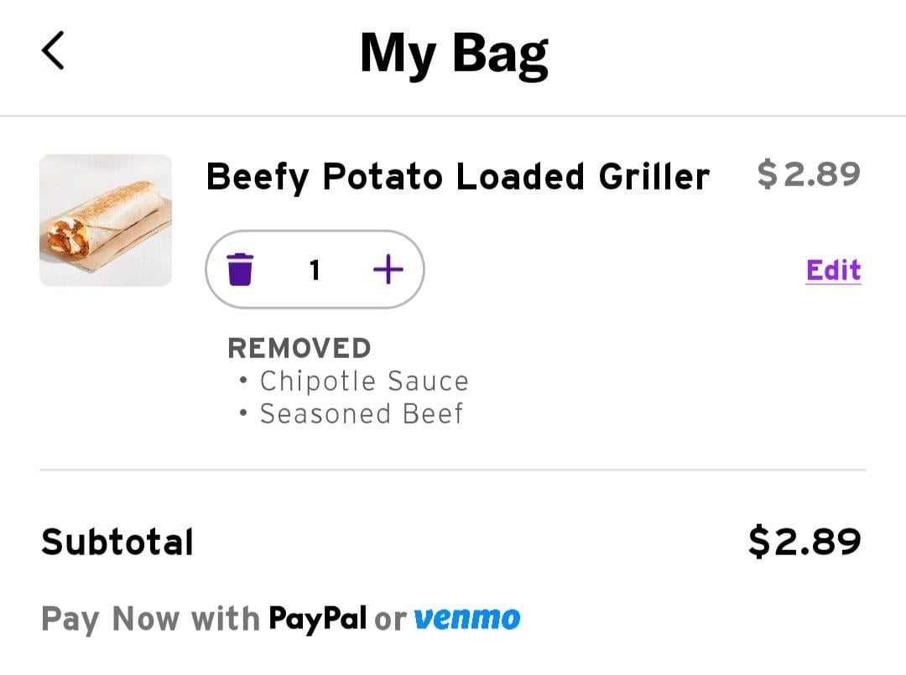Tap the removed Chipotle Sauce entry
The width and height of the screenshot is (906, 675).
point(363,382)
